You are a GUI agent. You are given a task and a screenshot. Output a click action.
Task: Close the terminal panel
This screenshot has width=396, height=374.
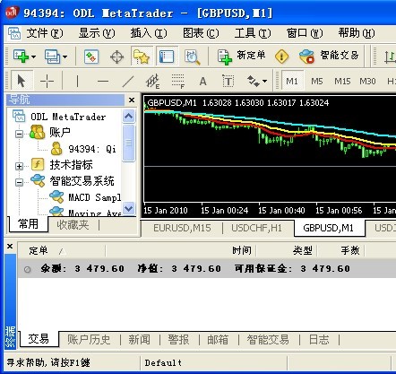(10, 247)
